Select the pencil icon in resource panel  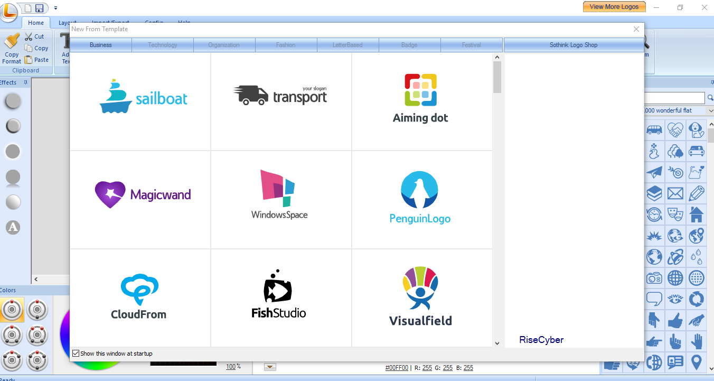pyautogui.click(x=697, y=193)
